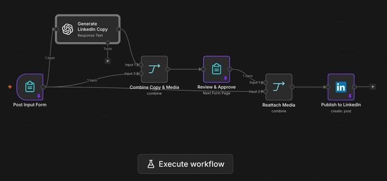Select the Reattach Media merge node icon
This screenshot has width=387, height=181.
pos(279,87)
